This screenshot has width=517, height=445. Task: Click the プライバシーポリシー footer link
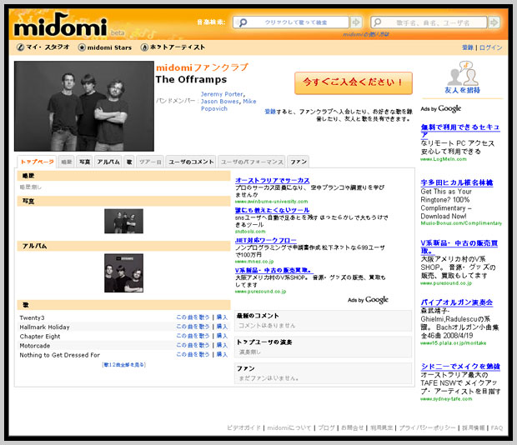[x=427, y=427]
